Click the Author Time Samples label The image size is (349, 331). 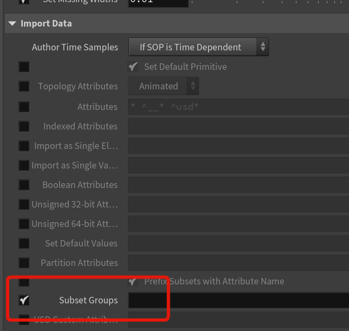75,47
